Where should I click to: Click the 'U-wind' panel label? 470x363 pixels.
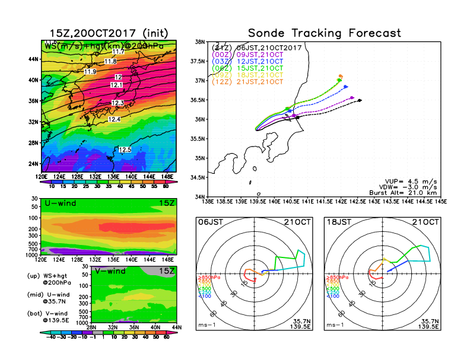tap(61, 203)
